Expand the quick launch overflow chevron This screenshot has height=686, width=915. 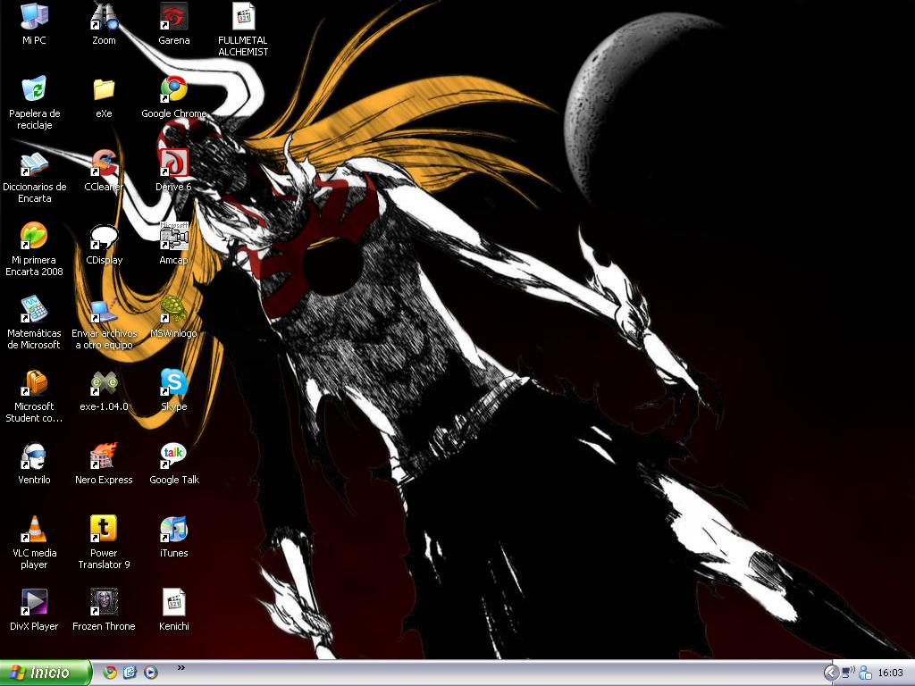(x=180, y=668)
